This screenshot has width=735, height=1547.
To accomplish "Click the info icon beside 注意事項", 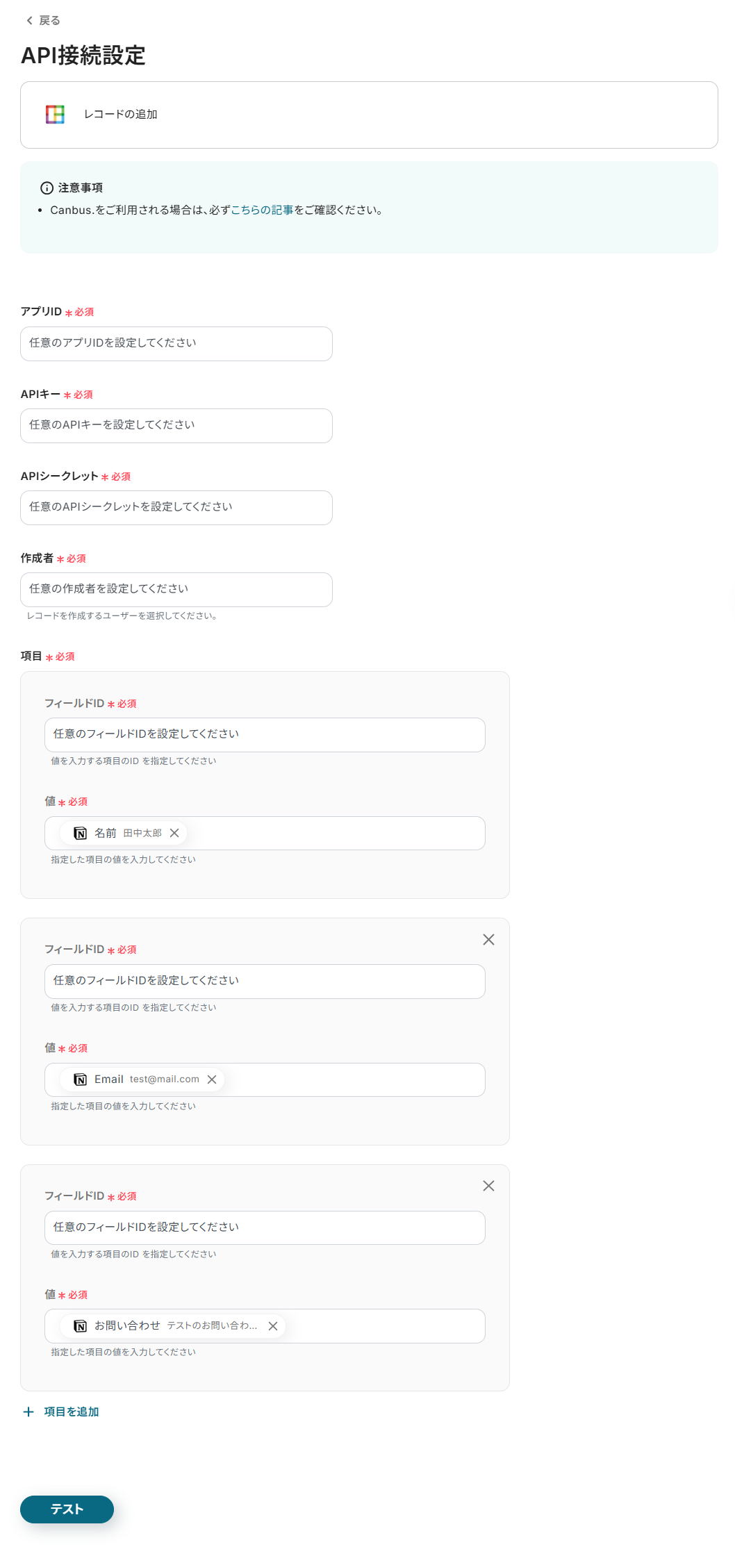I will (47, 188).
